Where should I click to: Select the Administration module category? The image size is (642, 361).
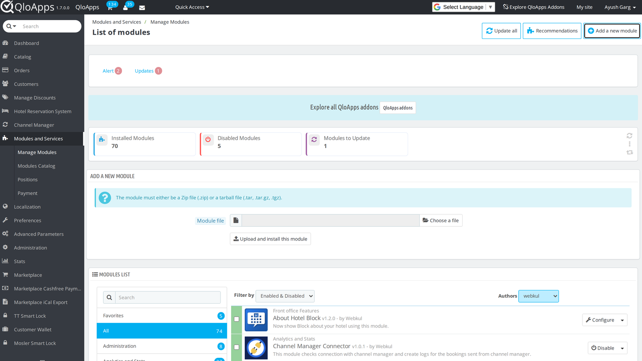162,346
